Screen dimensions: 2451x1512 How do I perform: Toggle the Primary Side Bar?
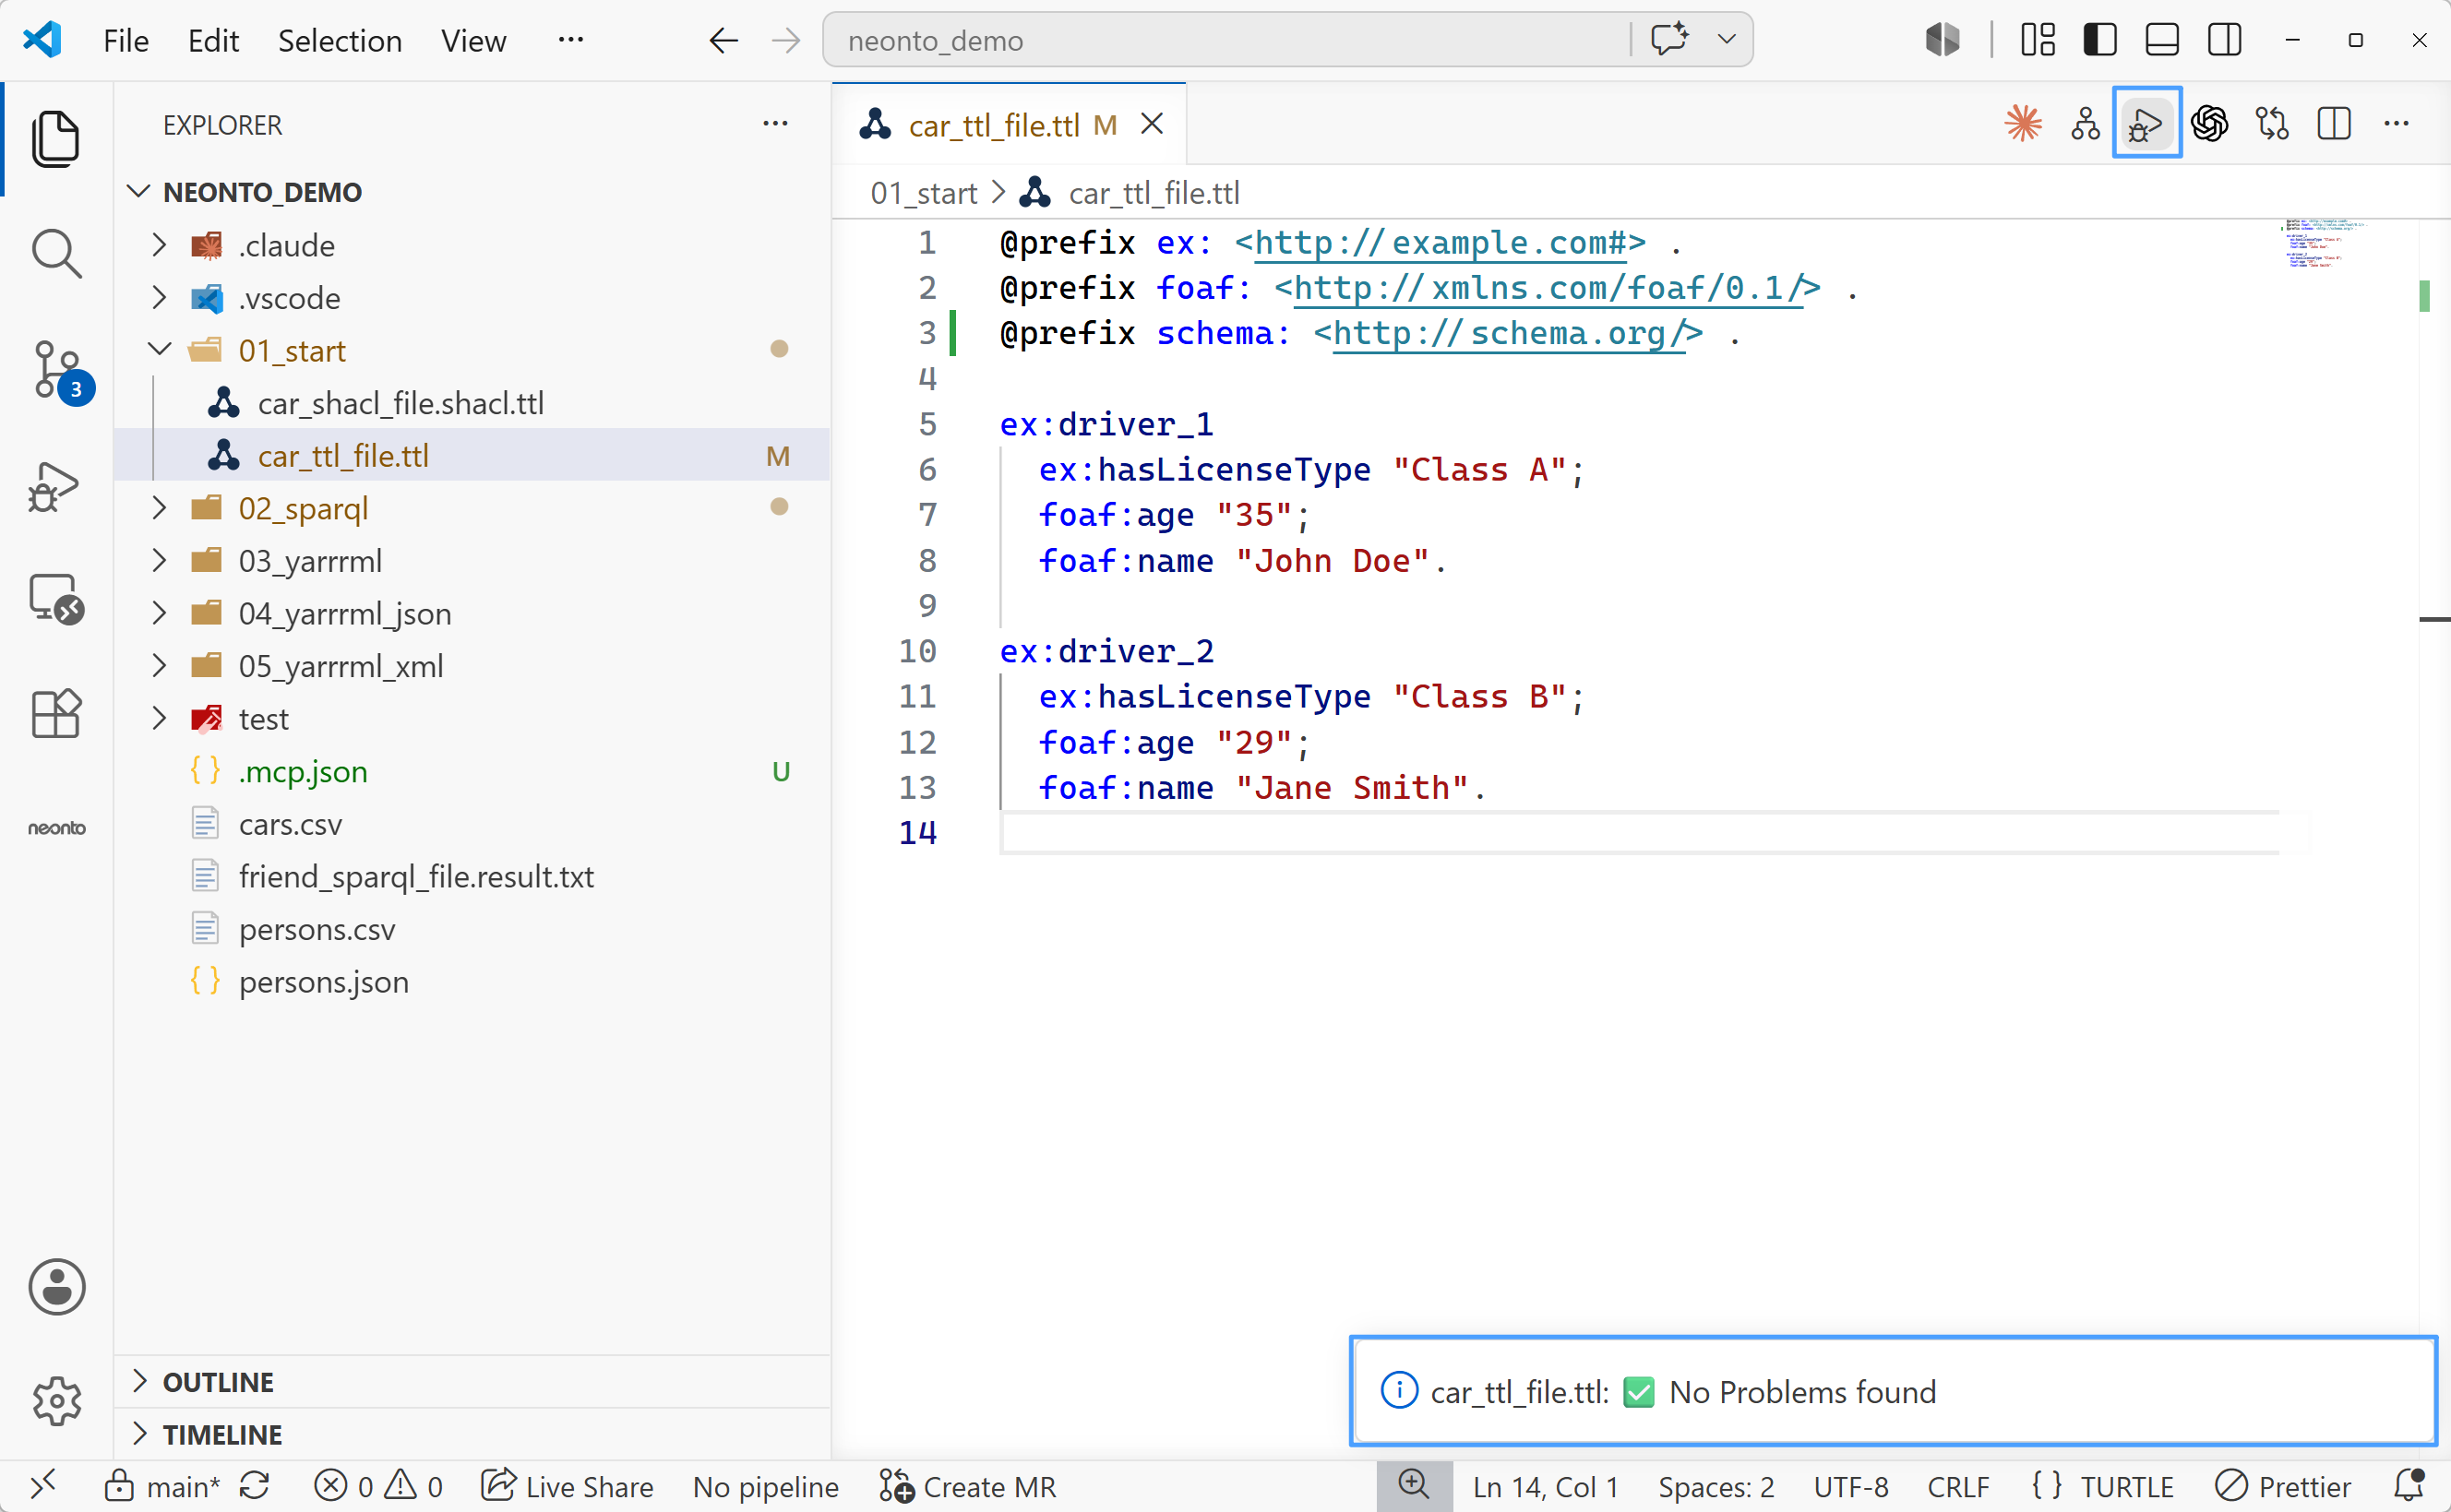coord(2099,40)
